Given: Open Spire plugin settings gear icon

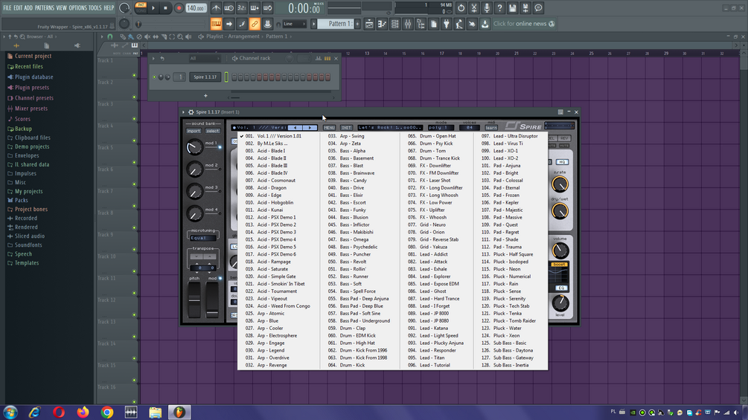Looking at the screenshot, I should [191, 112].
